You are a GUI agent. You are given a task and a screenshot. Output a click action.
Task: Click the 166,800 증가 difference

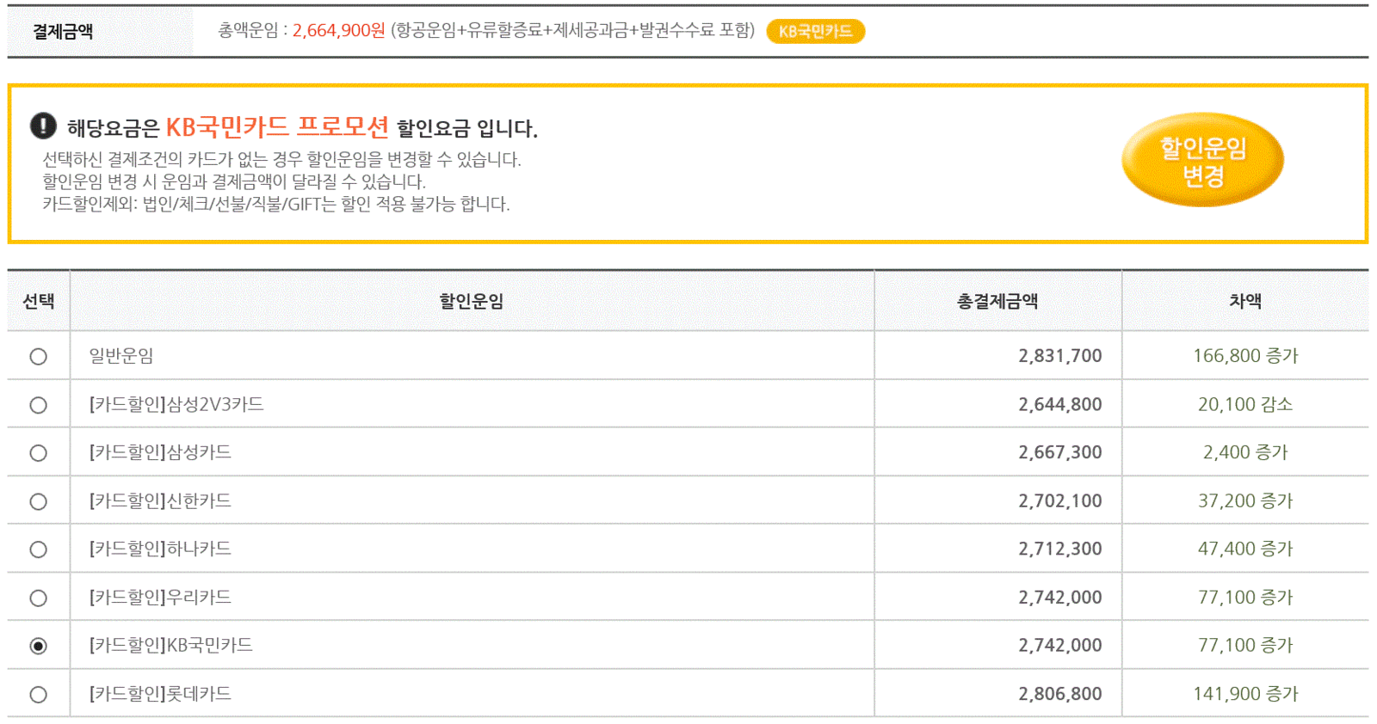pyautogui.click(x=1245, y=356)
